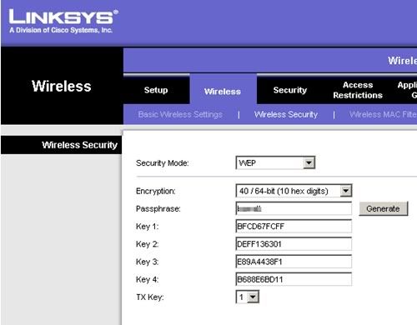Click the Key 1 input field
The height and width of the screenshot is (325, 417).
[294, 227]
